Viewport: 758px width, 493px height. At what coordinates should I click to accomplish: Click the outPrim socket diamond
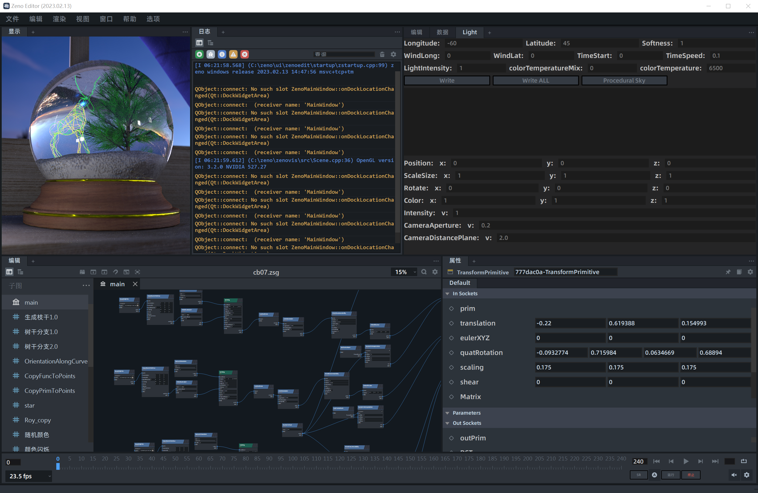(451, 438)
